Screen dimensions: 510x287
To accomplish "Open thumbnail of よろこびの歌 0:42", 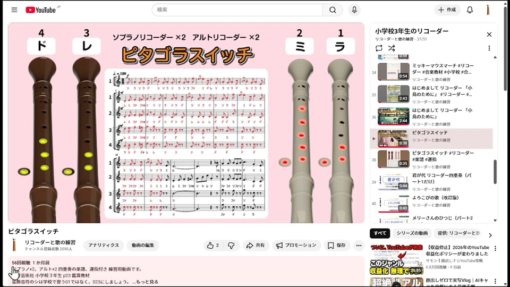I will [x=393, y=204].
